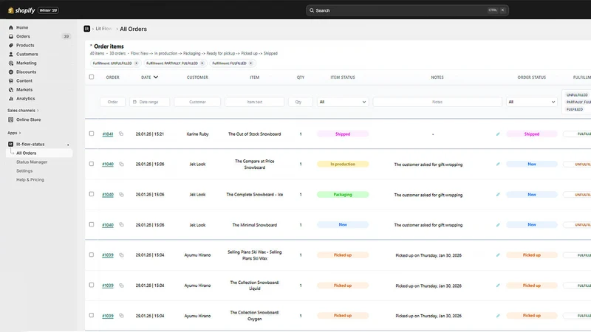Edit notes for The Minimal Snowboard

tap(498, 225)
